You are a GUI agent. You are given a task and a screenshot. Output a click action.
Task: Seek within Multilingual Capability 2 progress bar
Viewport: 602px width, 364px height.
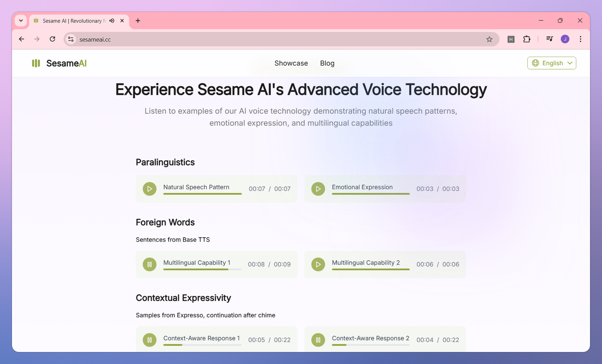[371, 269]
